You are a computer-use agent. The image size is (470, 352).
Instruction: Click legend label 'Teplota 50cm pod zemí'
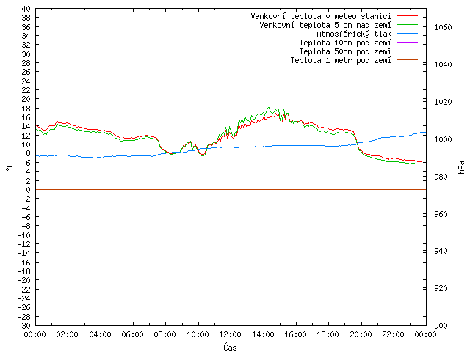point(345,51)
